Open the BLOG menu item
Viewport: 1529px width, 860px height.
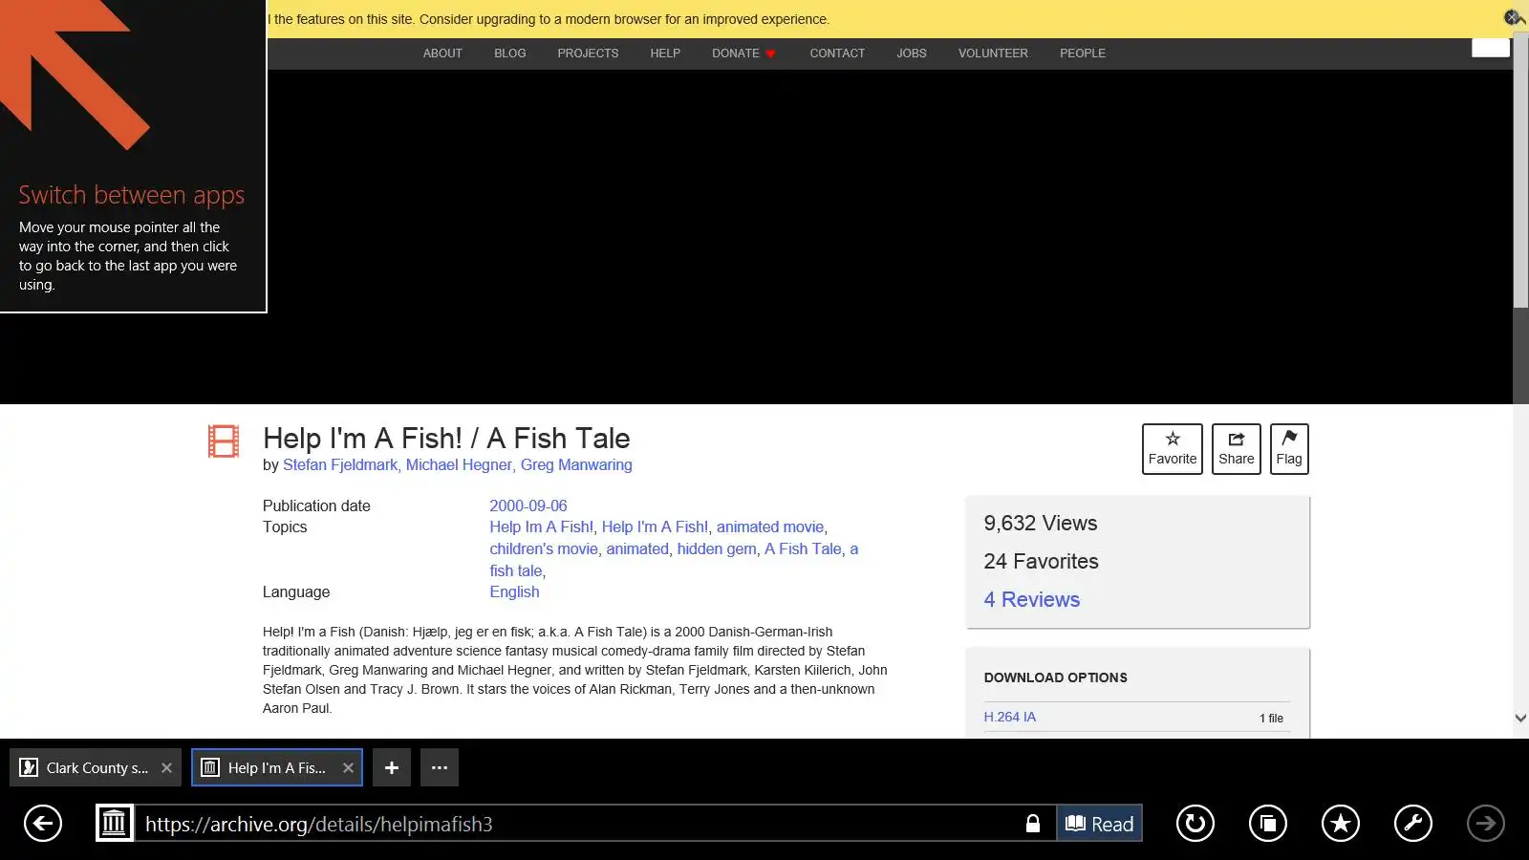point(510,54)
